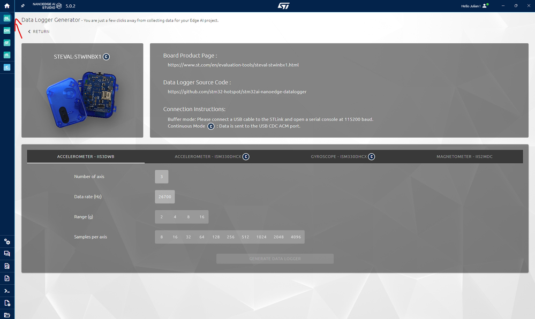Switch to Accelerometer - IIS3DWB tab
Screen dimensions: 535x319
point(86,157)
